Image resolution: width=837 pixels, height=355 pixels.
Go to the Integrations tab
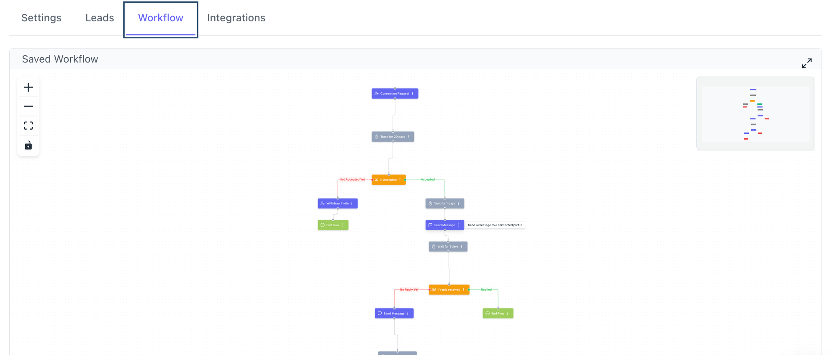pos(236,18)
